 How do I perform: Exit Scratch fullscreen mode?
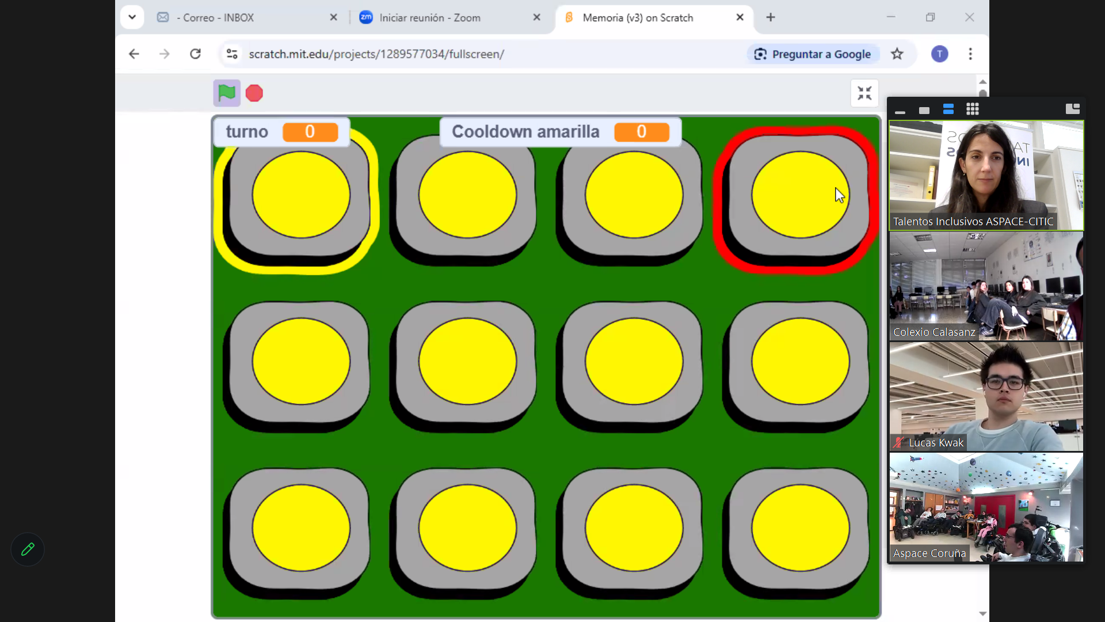tap(864, 93)
